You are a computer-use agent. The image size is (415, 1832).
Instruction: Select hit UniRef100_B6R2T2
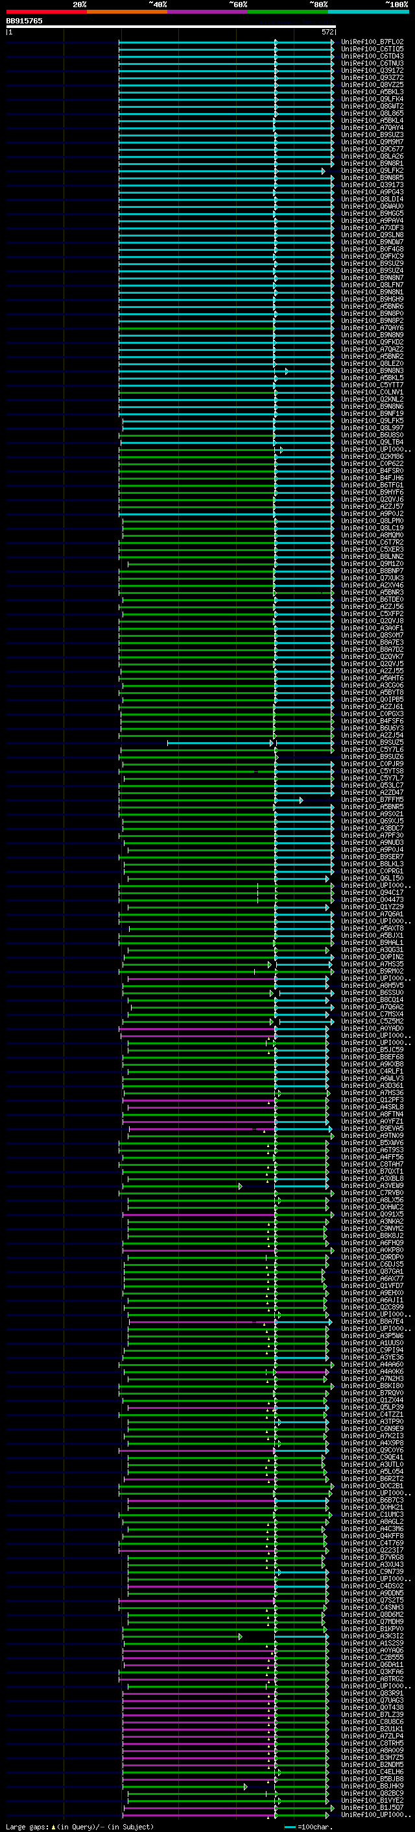tap(372, 1478)
